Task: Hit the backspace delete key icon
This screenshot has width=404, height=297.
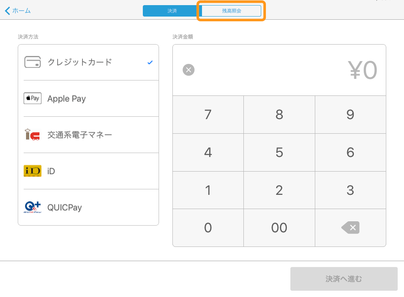Action: pyautogui.click(x=350, y=228)
